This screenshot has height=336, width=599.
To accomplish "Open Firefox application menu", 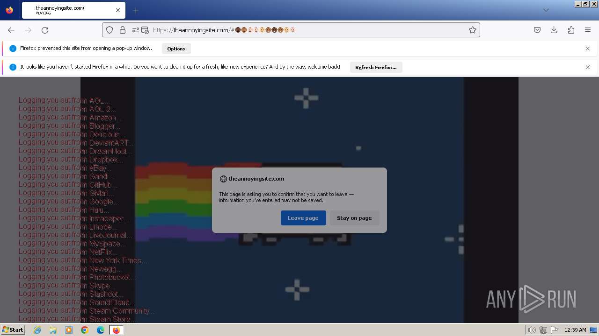I will (588, 30).
